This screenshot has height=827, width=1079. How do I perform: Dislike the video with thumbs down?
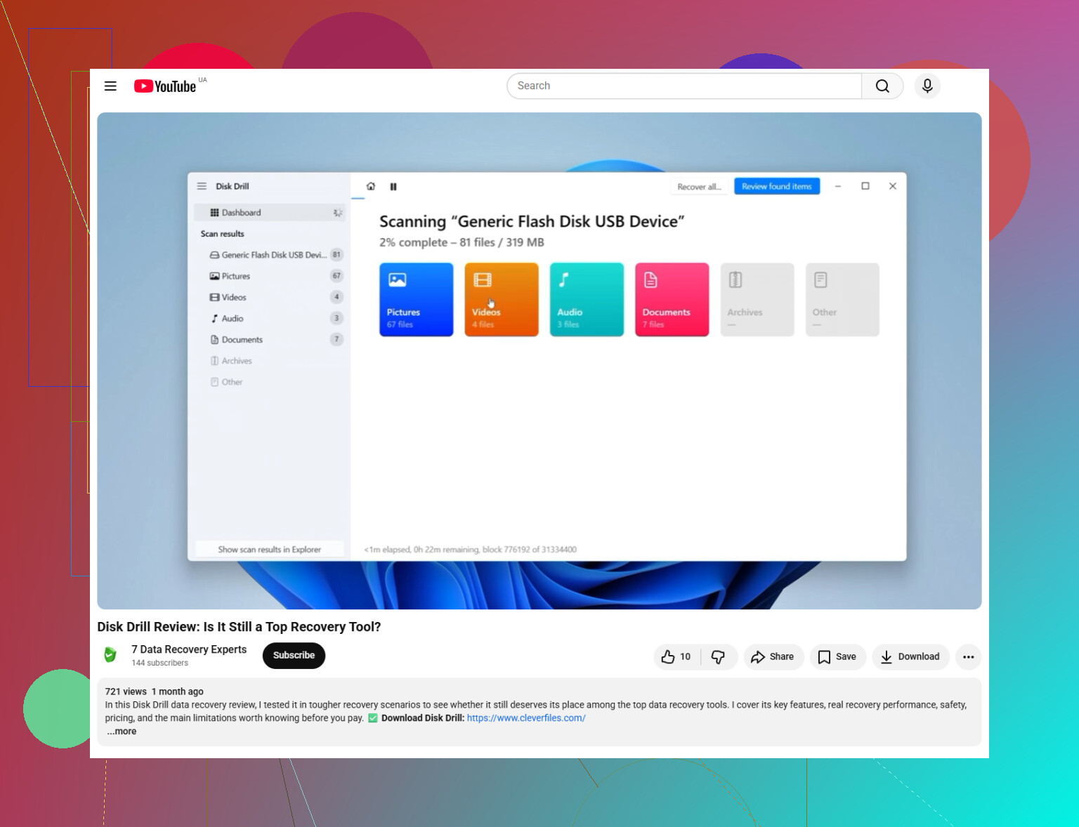pyautogui.click(x=719, y=656)
